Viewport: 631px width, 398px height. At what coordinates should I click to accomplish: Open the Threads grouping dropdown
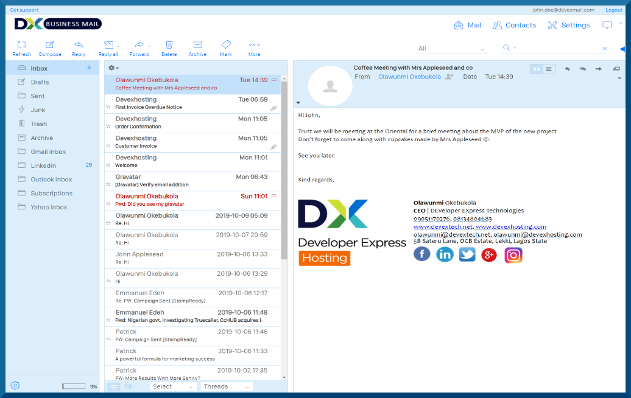226,386
